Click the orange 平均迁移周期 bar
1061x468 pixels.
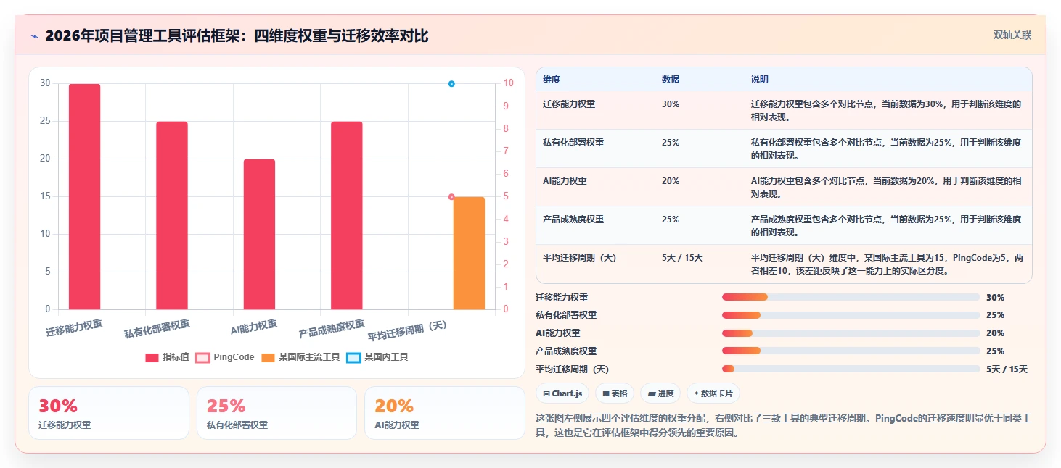(469, 254)
